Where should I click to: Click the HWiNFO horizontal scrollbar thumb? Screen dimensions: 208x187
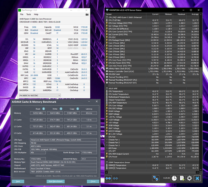(x=152, y=172)
